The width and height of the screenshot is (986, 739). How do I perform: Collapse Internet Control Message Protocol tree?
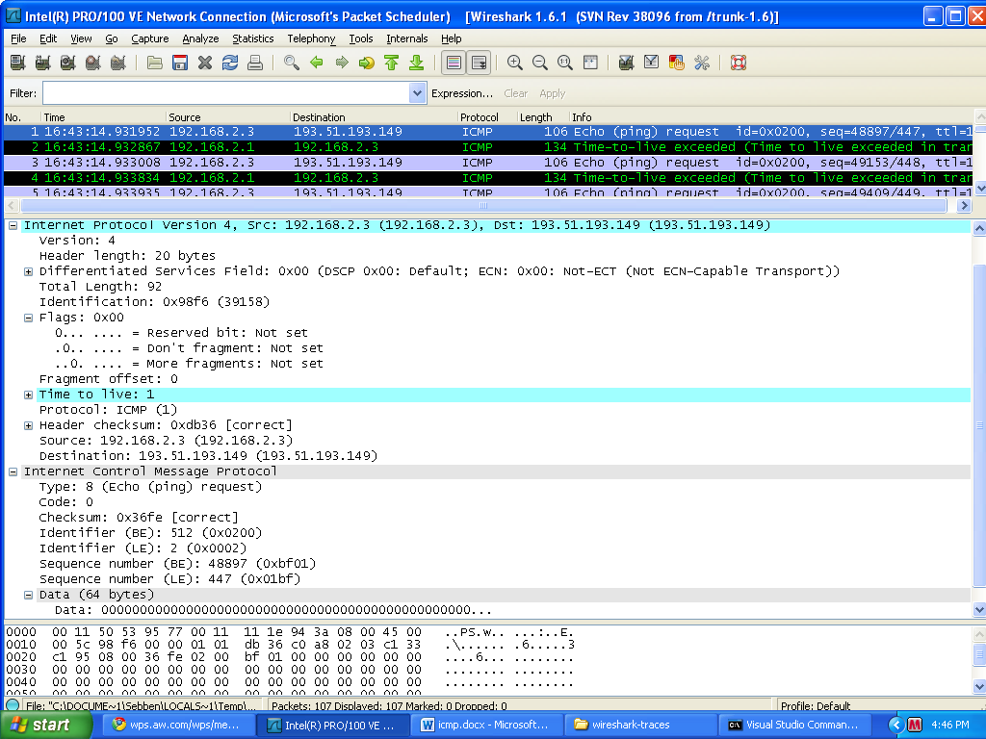click(13, 471)
